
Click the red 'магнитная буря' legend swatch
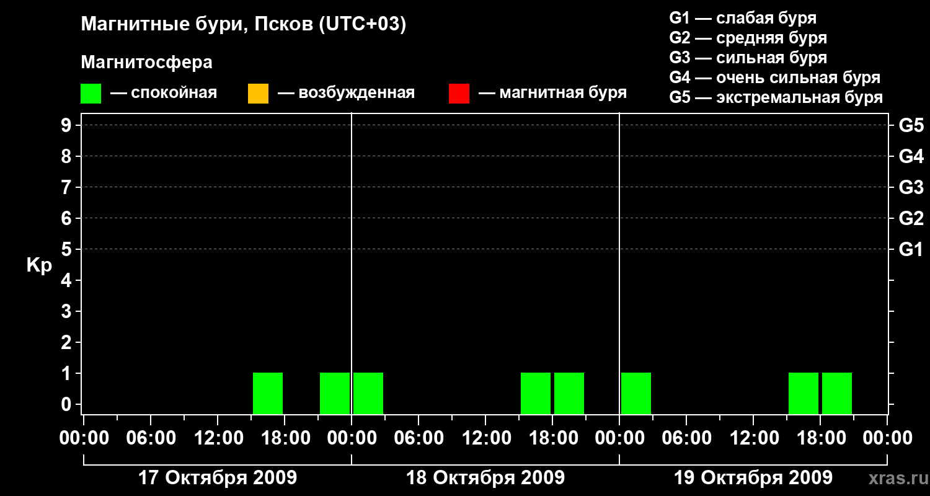[x=459, y=94]
